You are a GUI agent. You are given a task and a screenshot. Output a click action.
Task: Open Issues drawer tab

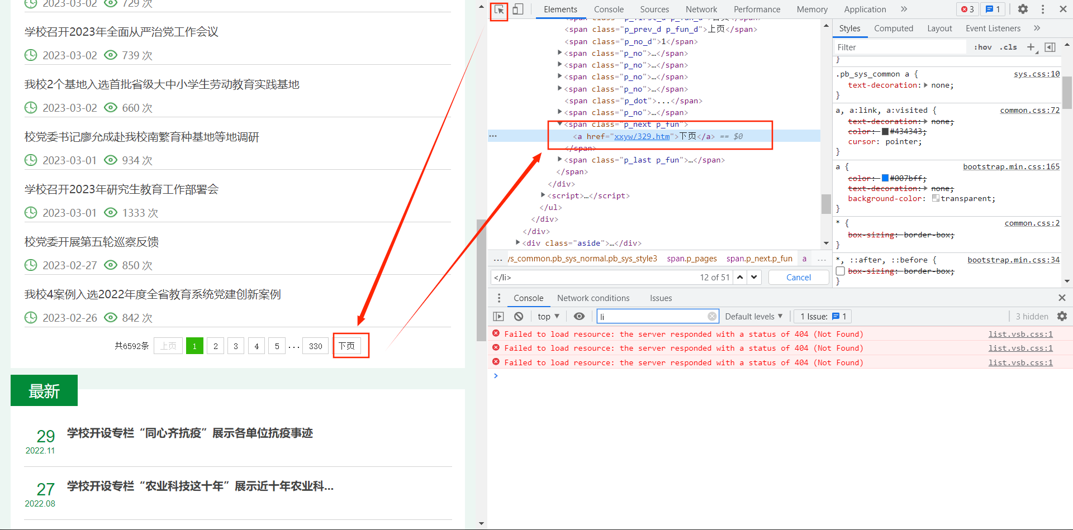(x=661, y=298)
